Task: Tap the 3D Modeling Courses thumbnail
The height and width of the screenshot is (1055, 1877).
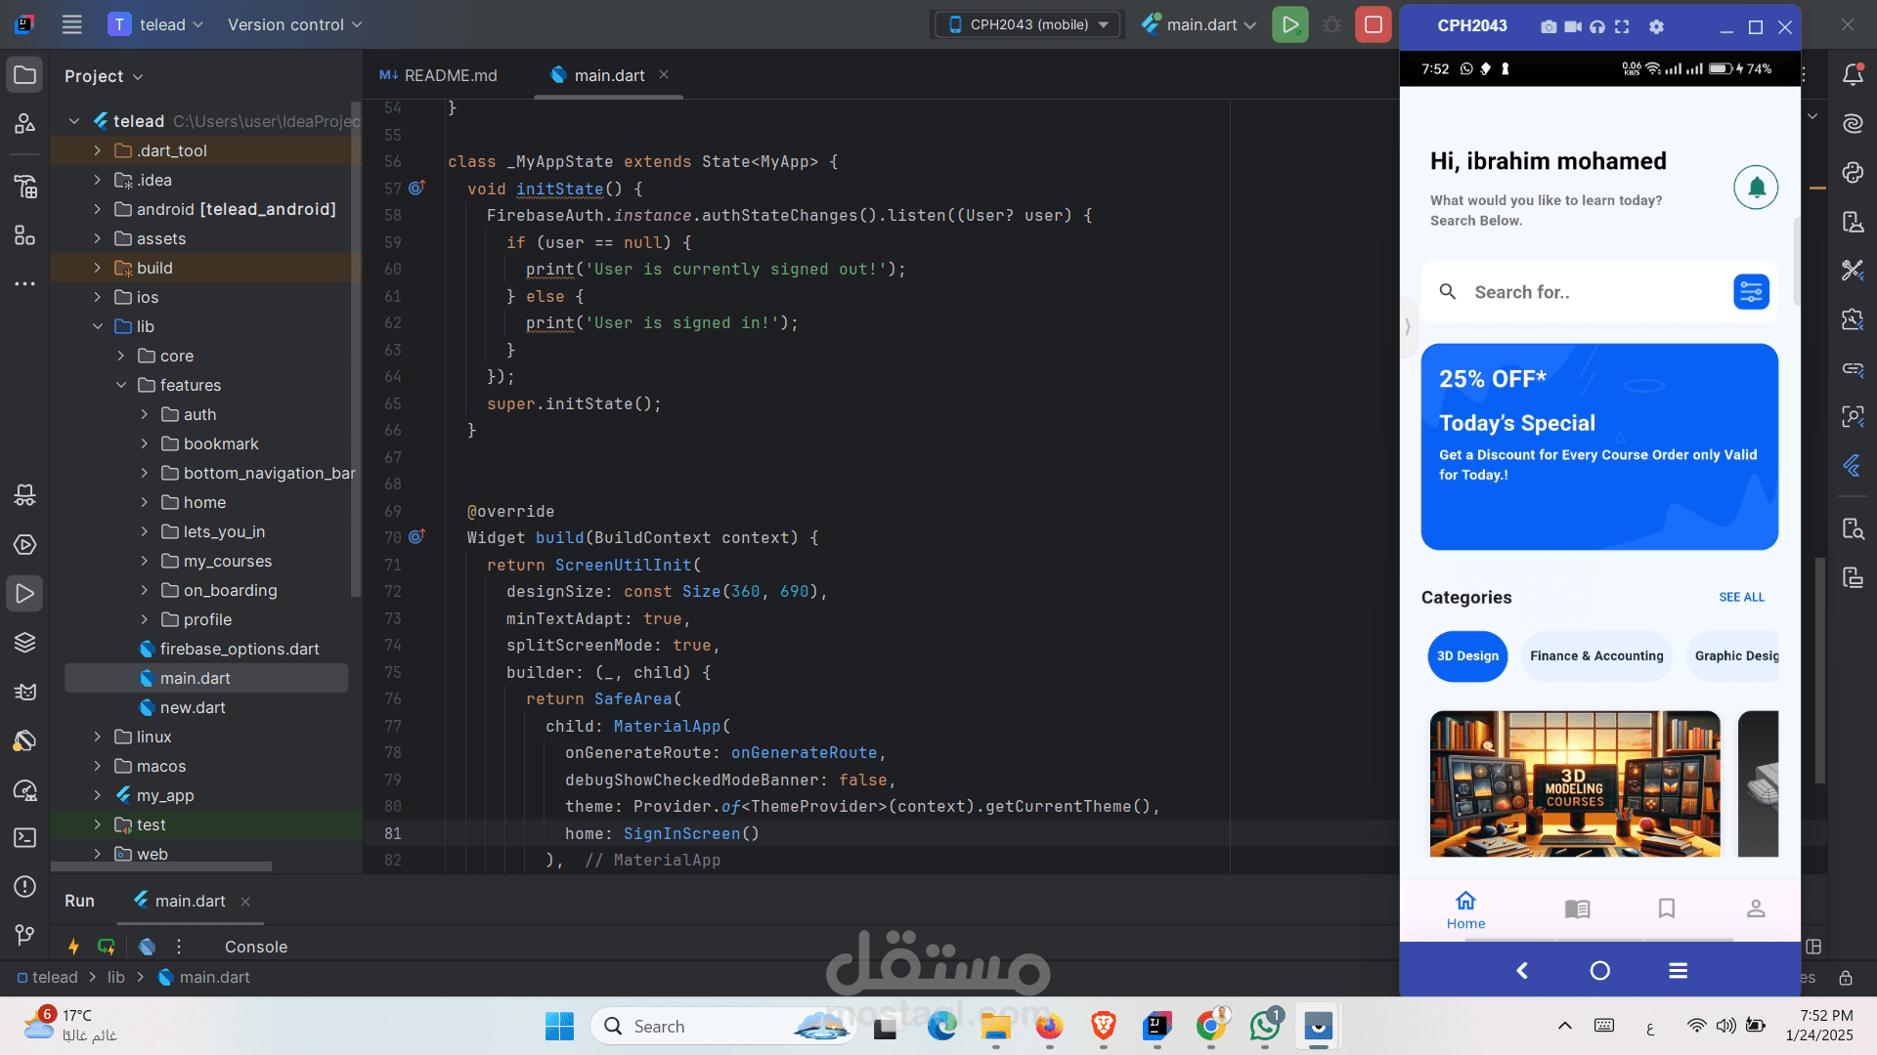Action: click(x=1574, y=783)
